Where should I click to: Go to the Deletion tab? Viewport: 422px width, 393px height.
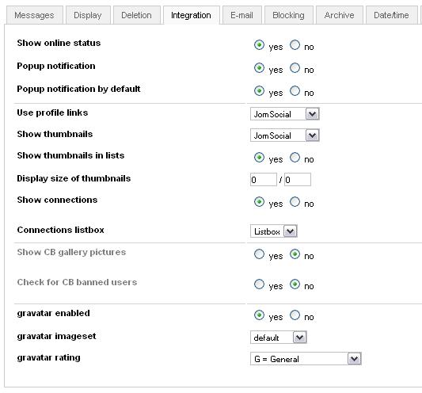click(x=137, y=15)
